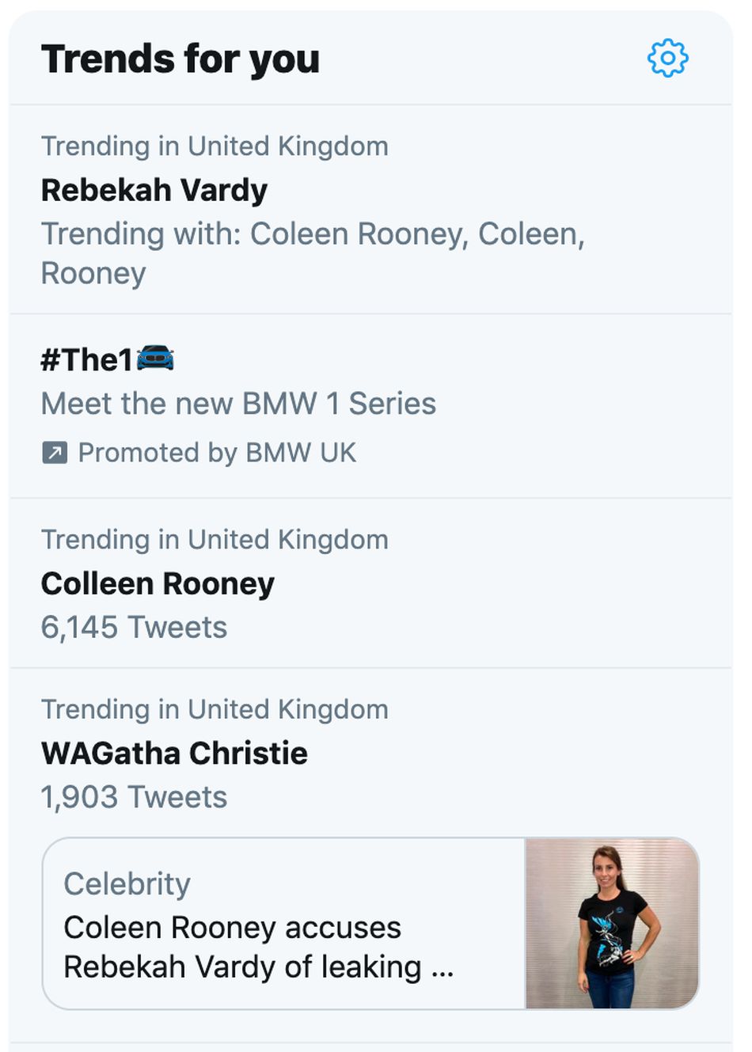Image resolution: width=752 pixels, height=1052 pixels.
Task: Click the promoted arrow icon
Action: [55, 453]
